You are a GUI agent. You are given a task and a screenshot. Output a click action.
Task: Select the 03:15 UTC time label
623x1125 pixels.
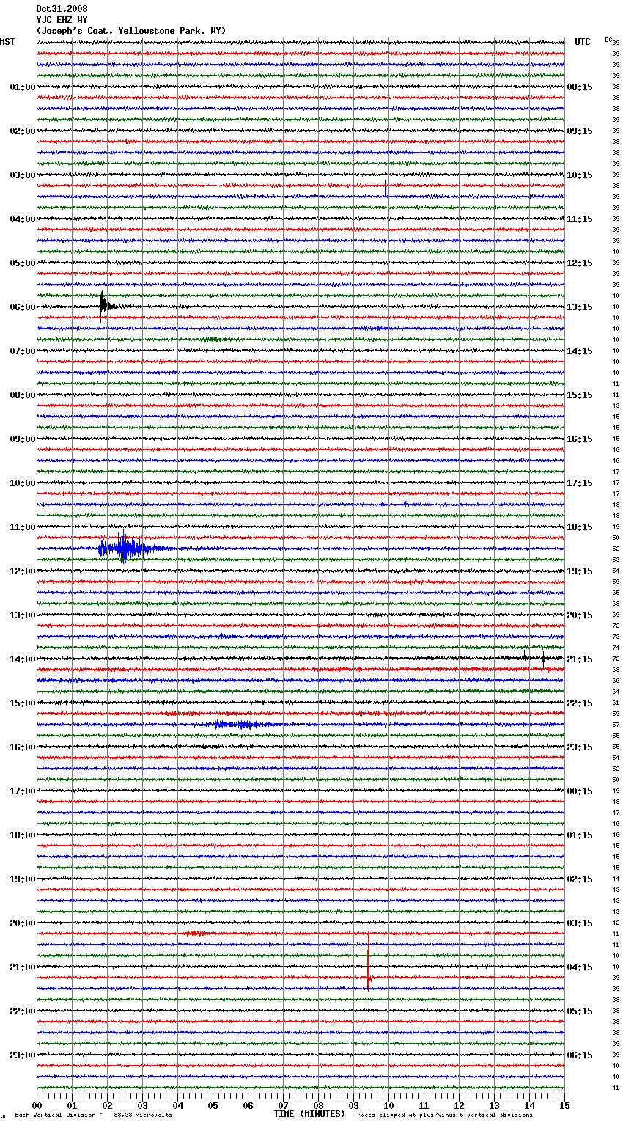pos(580,923)
